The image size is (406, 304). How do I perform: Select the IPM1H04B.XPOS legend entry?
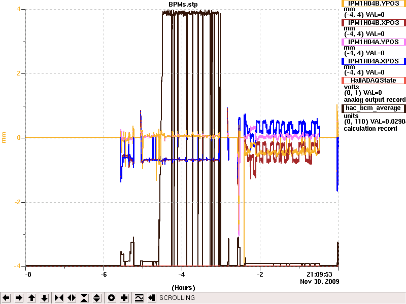pos(374,23)
